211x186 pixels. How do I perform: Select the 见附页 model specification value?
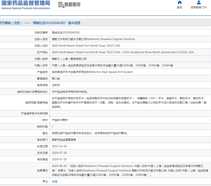coord(56,85)
